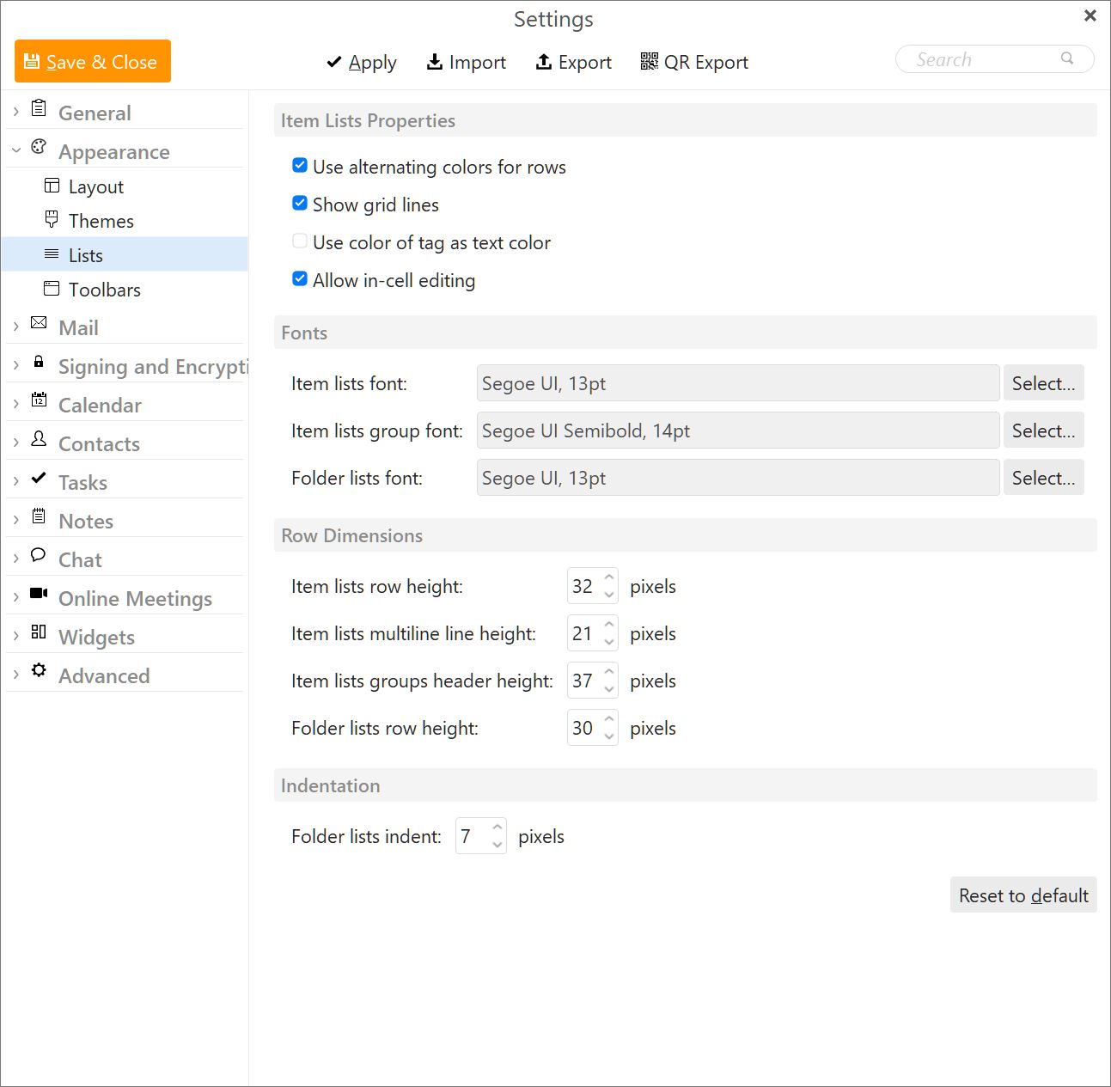1111x1087 pixels.
Task: Expand the Tasks section chevron
Action: [15, 481]
